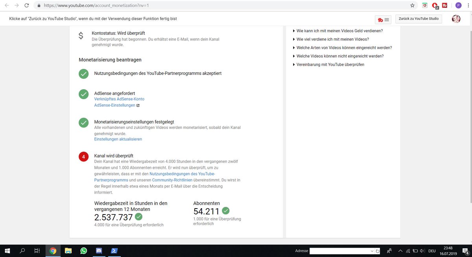Click the DEU language indicator

click(432, 251)
